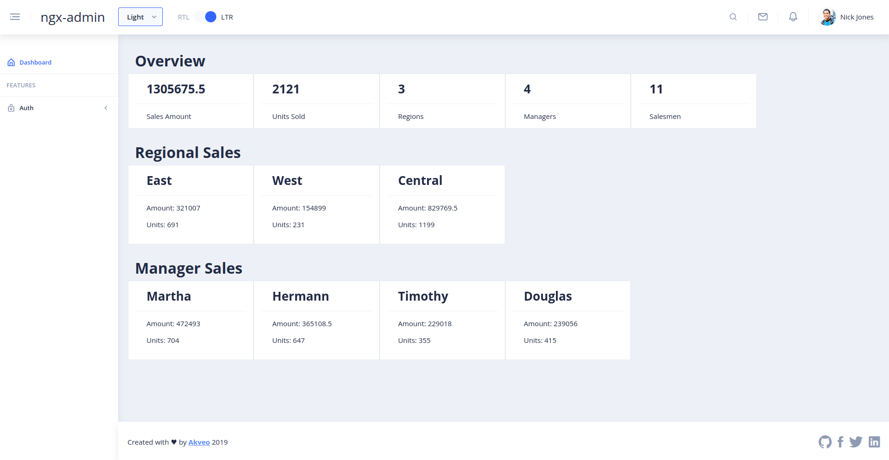Open the Light theme dropdown

point(140,17)
